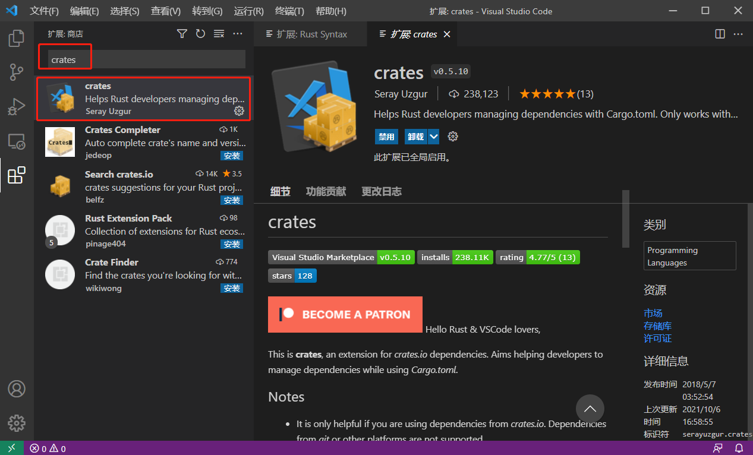Refresh the extensions list
This screenshot has width=753, height=455.
200,34
